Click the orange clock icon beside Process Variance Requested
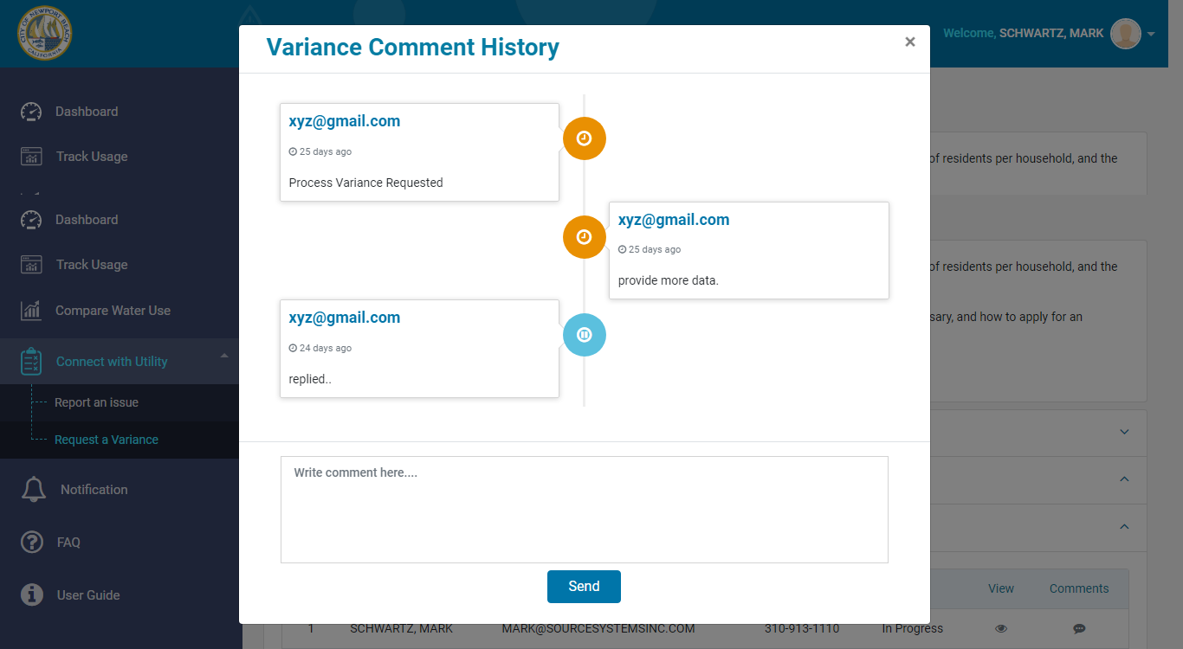The height and width of the screenshot is (649, 1183). pyautogui.click(x=584, y=138)
